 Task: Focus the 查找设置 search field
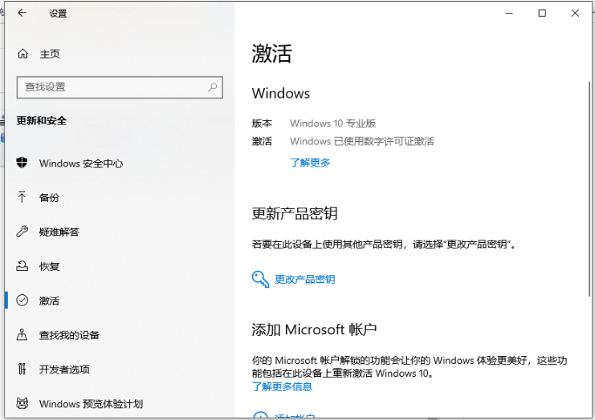[120, 87]
